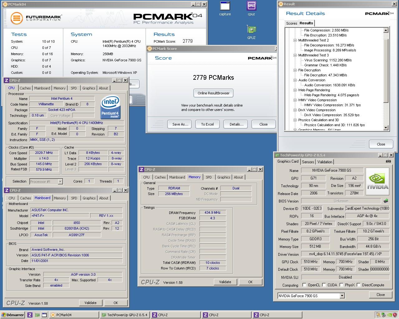Open the Sensors tab in GPU-Z
This screenshot has width=399, height=319.
click(308, 162)
